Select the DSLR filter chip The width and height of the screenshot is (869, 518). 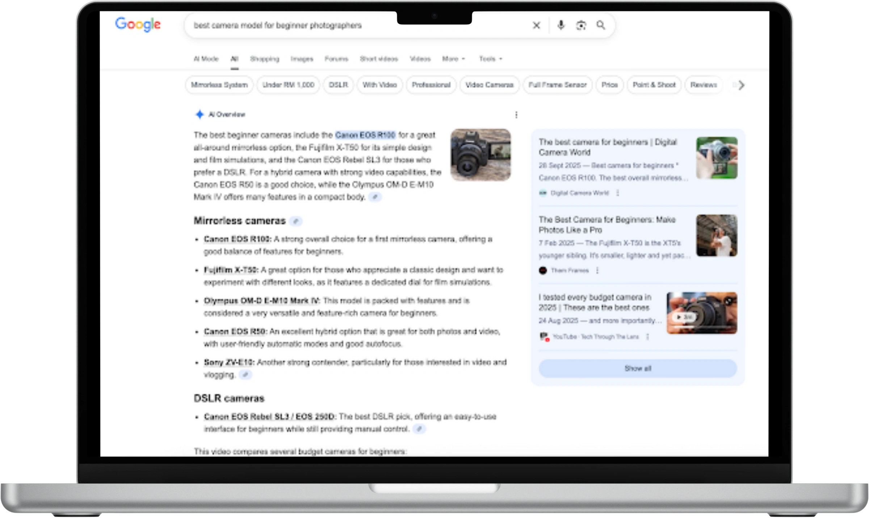[x=338, y=85]
